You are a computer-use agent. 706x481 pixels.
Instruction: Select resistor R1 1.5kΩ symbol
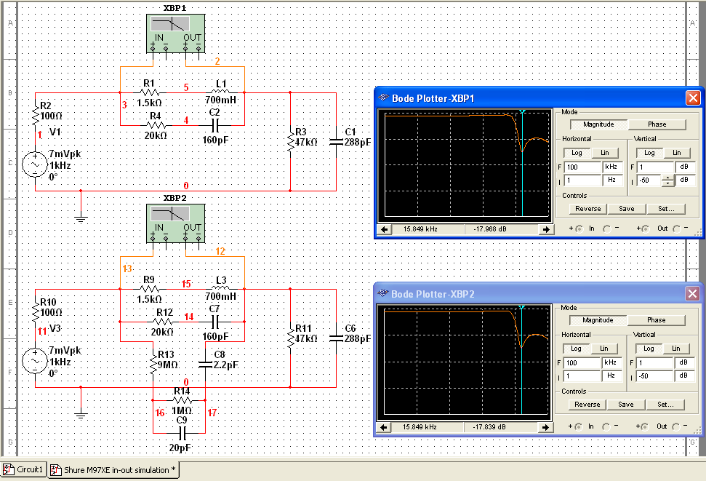pyautogui.click(x=150, y=93)
